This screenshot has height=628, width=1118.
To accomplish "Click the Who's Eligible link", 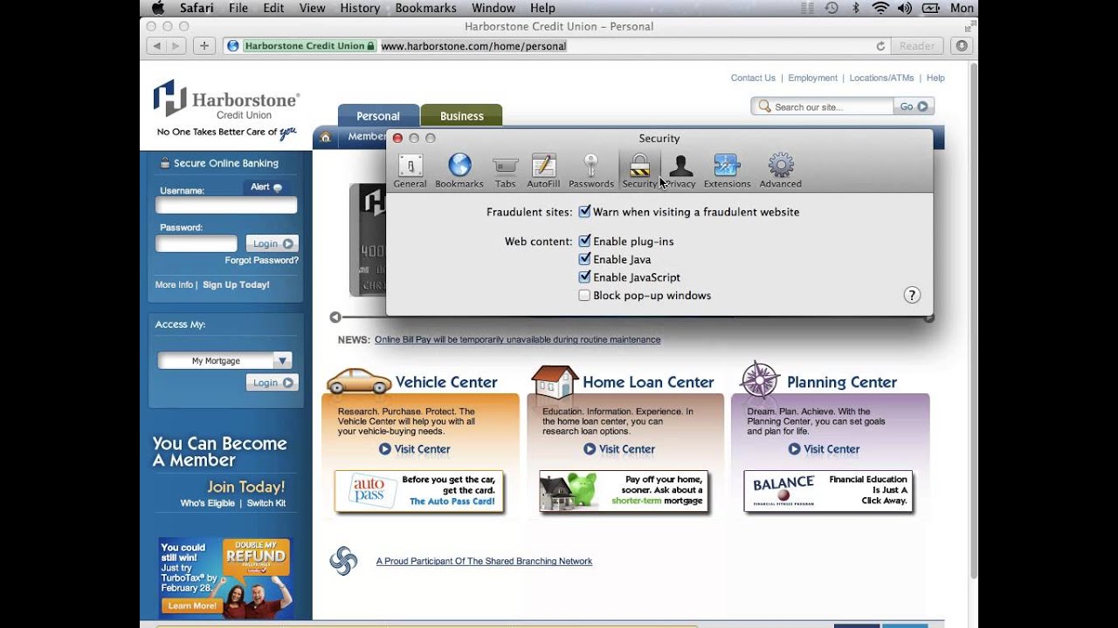I will pyautogui.click(x=207, y=503).
